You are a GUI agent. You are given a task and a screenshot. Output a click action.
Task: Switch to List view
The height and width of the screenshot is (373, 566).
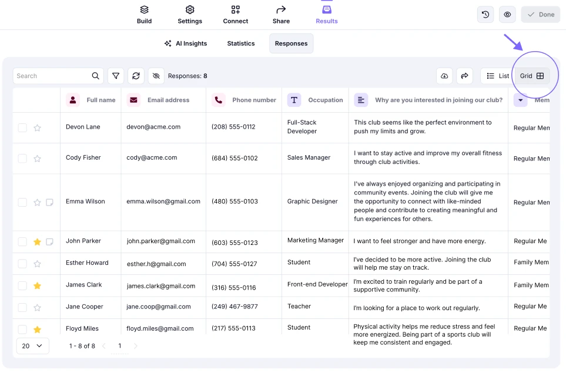[497, 76]
